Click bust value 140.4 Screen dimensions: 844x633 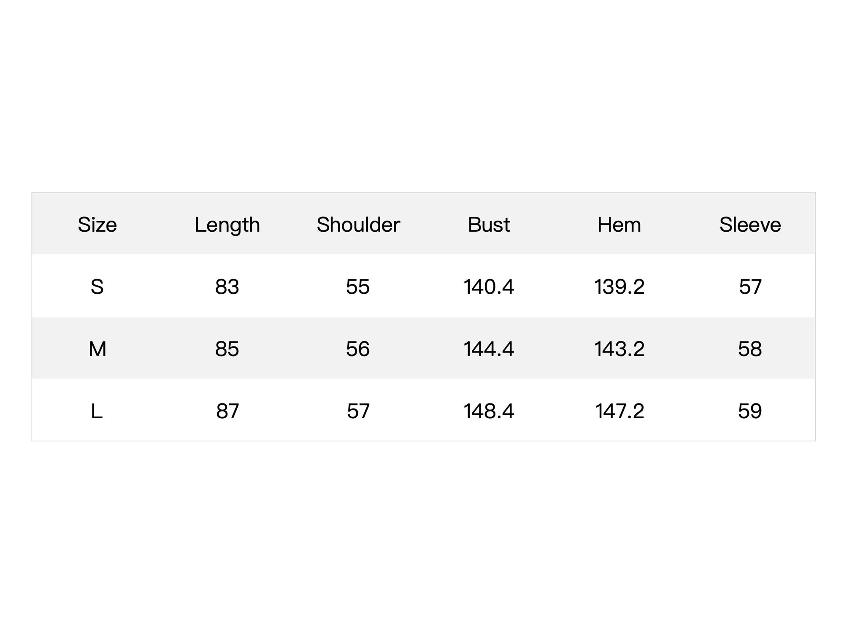pos(489,287)
